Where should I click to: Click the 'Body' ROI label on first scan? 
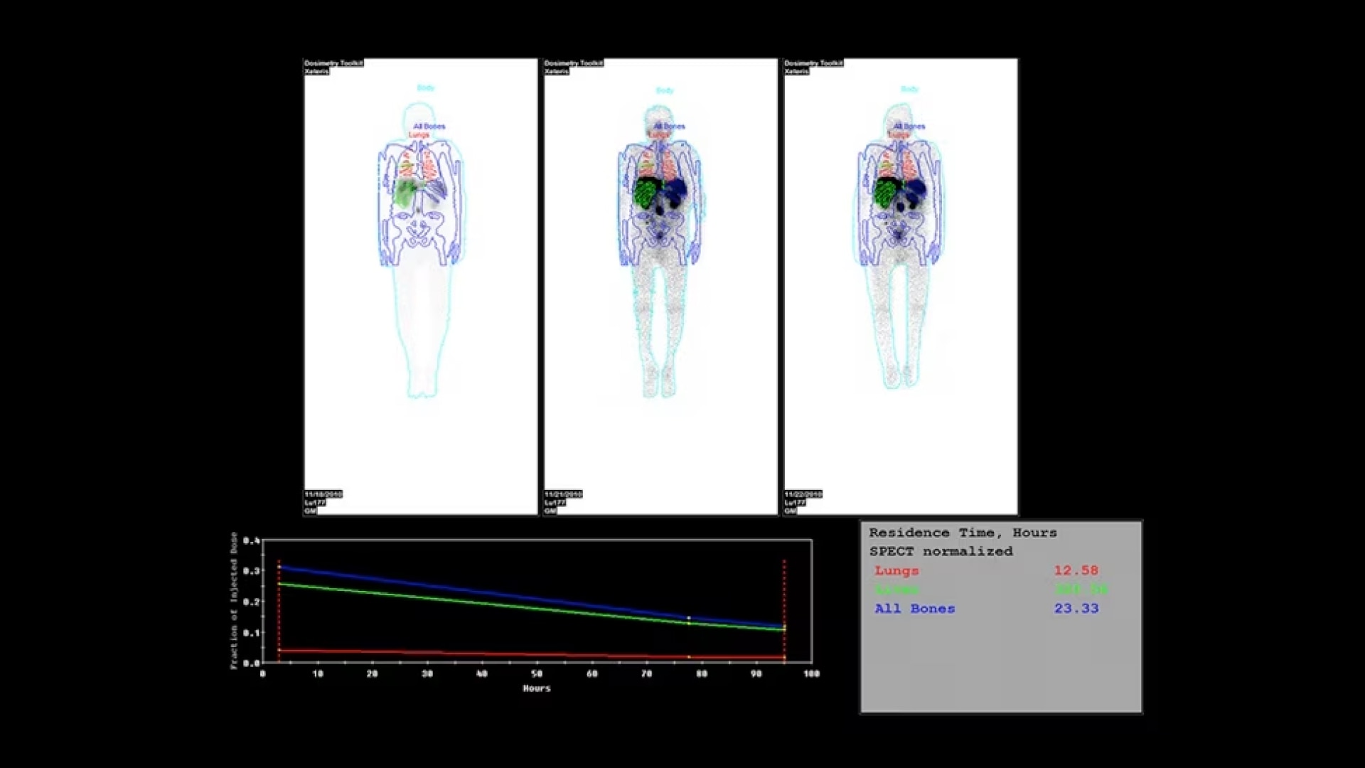tap(425, 88)
